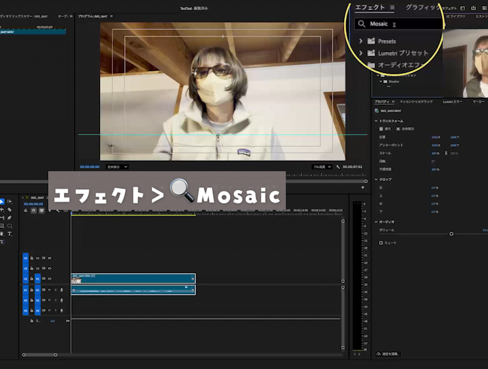Click the 速度を調整 button

click(x=388, y=353)
